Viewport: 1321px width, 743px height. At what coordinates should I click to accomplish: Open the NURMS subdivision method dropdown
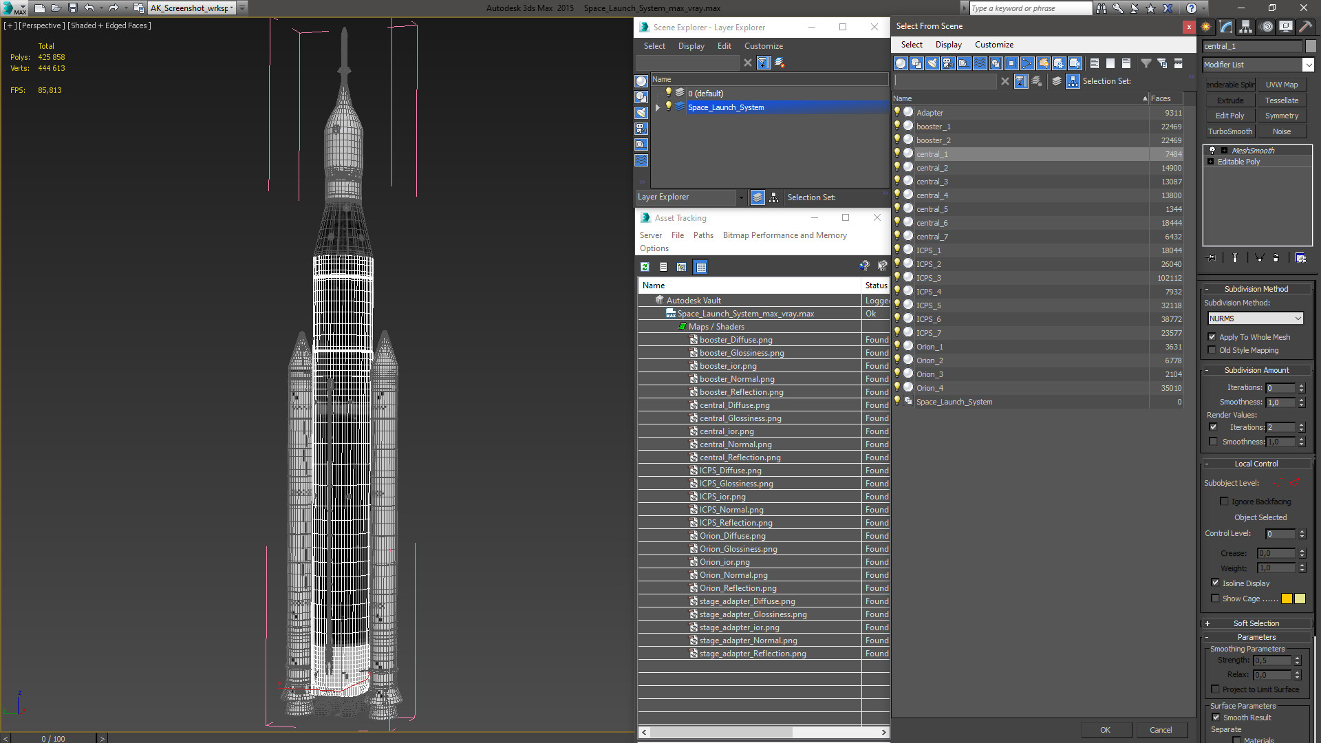[1256, 319]
